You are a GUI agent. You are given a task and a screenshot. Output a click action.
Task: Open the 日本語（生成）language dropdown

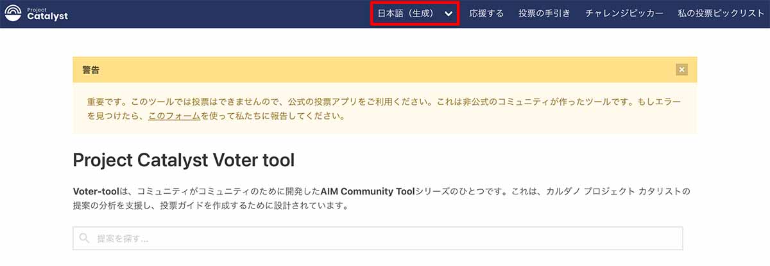(x=415, y=13)
